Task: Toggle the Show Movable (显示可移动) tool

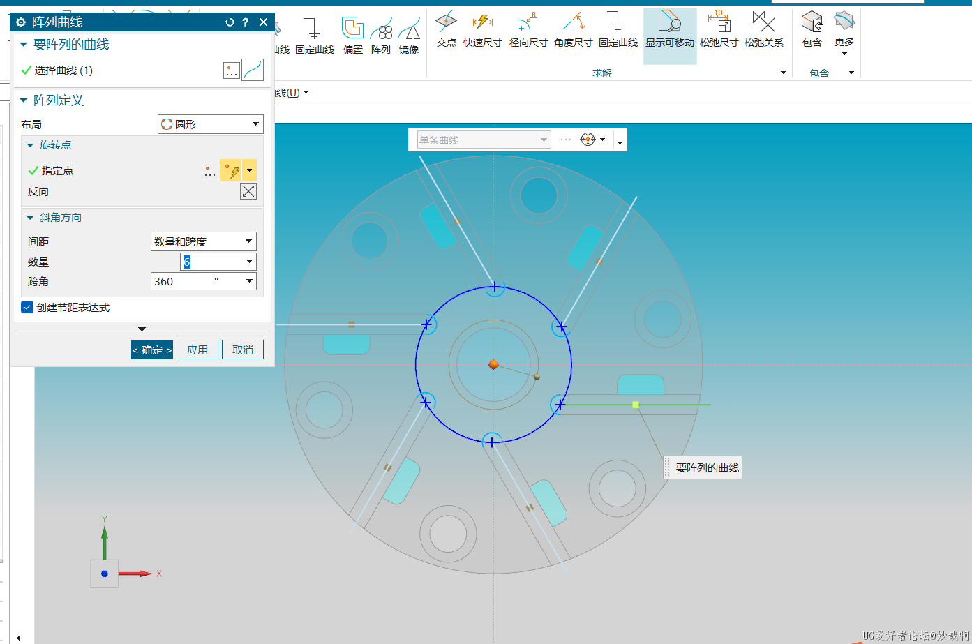Action: tap(670, 35)
